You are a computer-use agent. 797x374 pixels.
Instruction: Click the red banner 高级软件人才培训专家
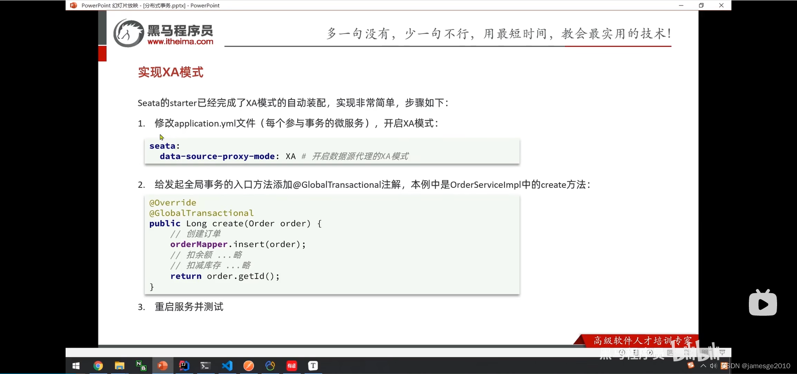(643, 341)
